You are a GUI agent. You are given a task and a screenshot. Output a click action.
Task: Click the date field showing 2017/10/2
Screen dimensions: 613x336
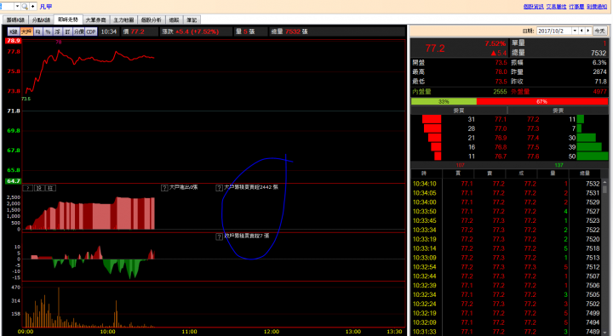point(554,31)
